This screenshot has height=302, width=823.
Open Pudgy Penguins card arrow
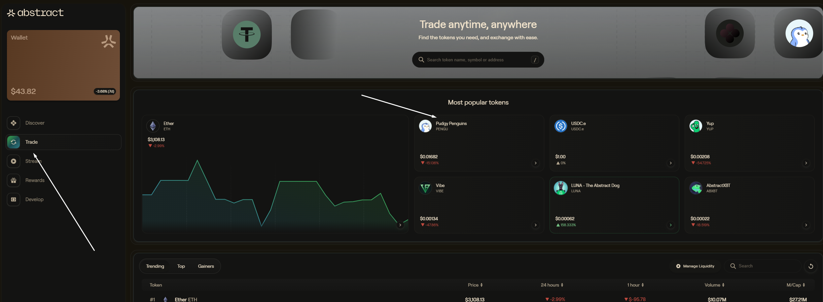pyautogui.click(x=536, y=163)
